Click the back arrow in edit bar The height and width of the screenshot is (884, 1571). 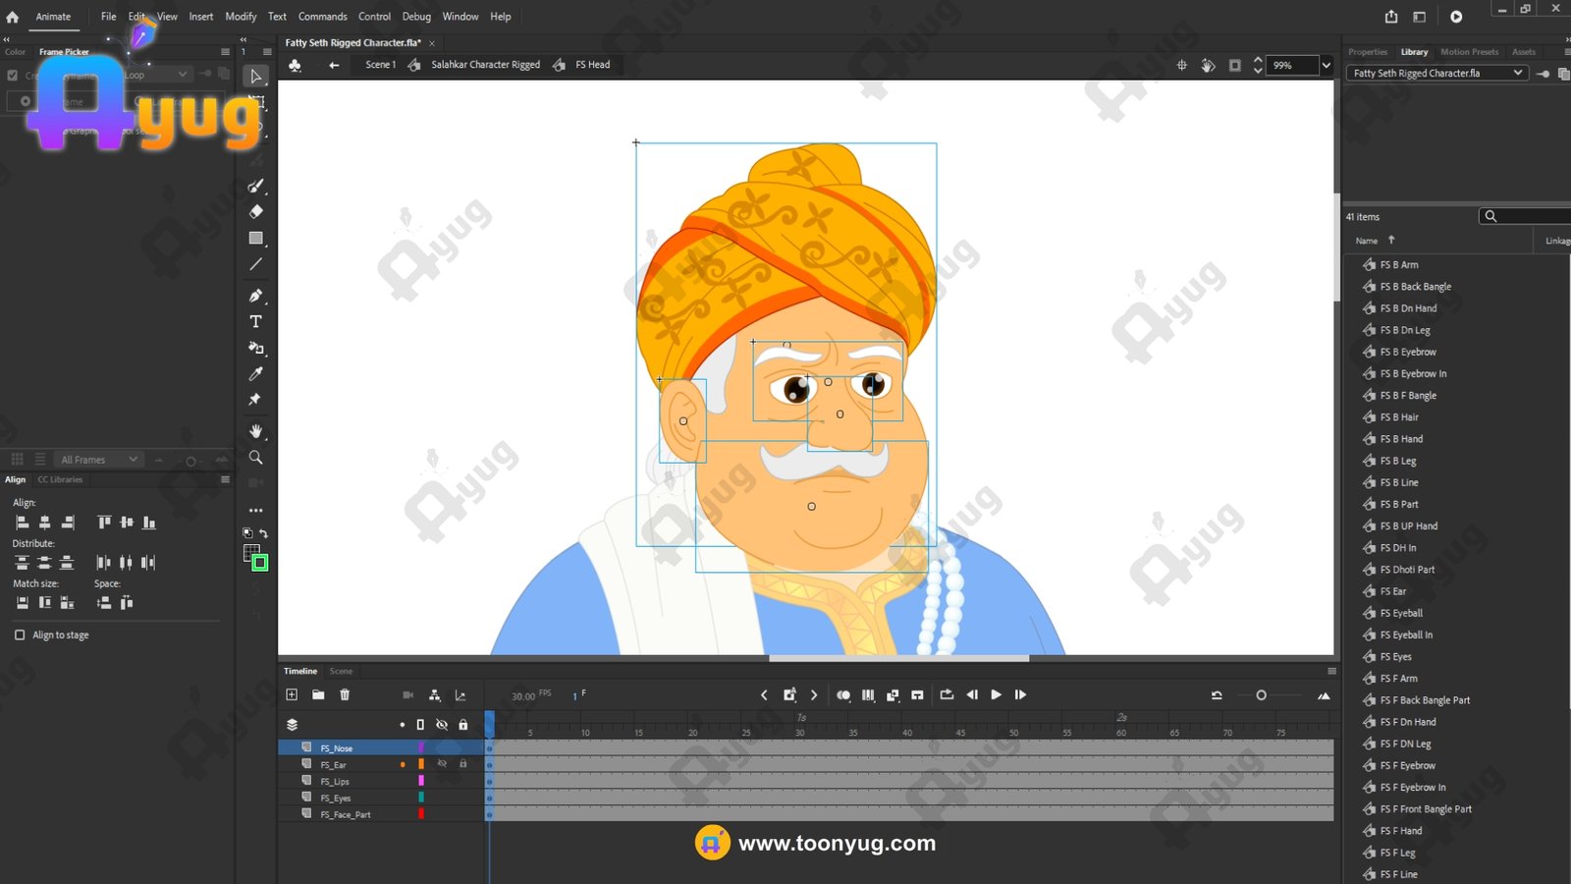click(334, 65)
